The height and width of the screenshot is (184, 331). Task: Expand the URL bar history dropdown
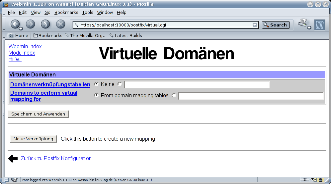click(x=255, y=25)
